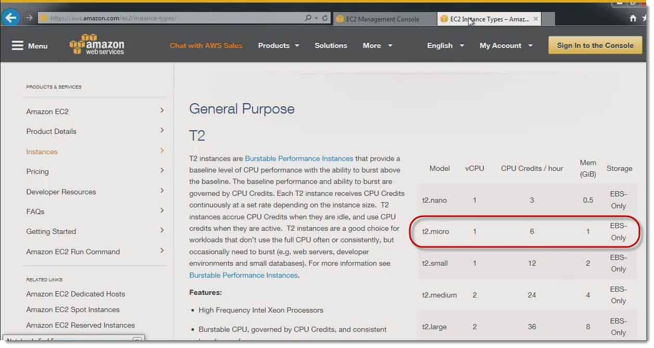654x348 pixels.
Task: Open Product Details sidebar item
Action: tap(51, 131)
